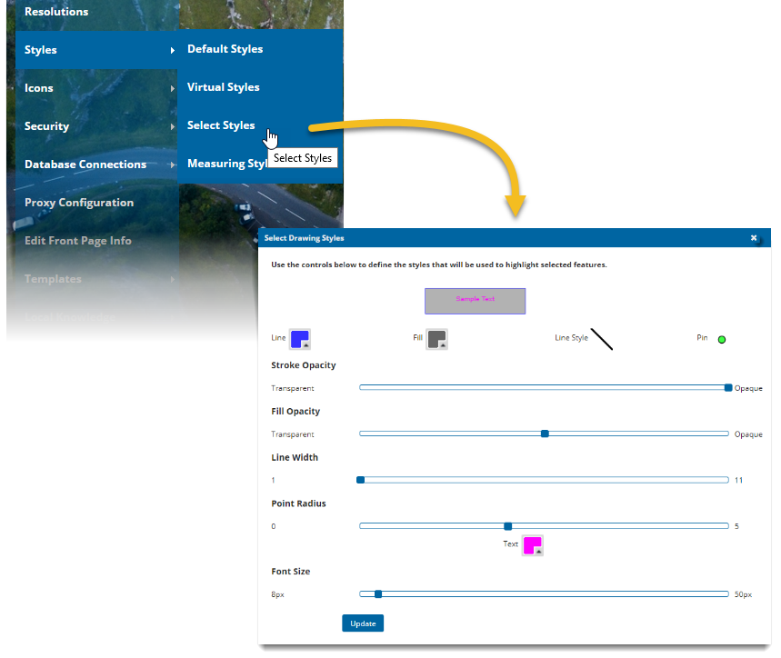The height and width of the screenshot is (658, 781).
Task: Click the Point Radius slider handle
Action: [508, 525]
